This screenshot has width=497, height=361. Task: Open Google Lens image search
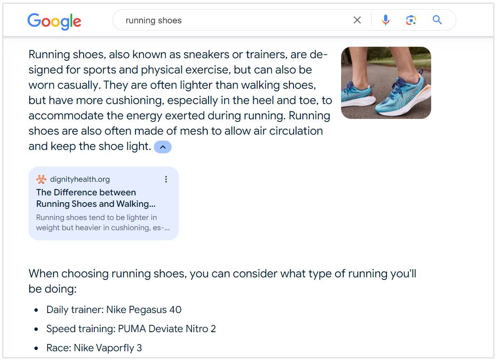click(x=411, y=20)
